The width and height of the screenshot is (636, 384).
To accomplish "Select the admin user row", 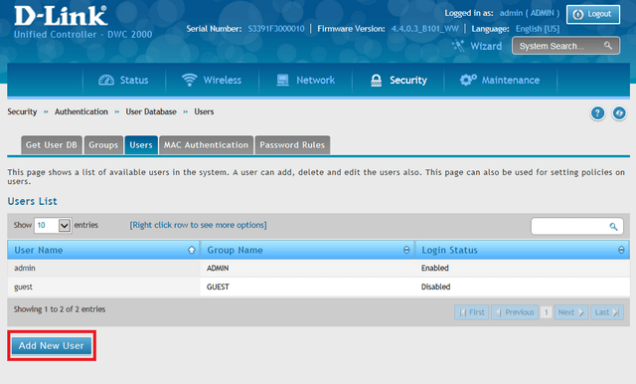I will tap(318, 268).
